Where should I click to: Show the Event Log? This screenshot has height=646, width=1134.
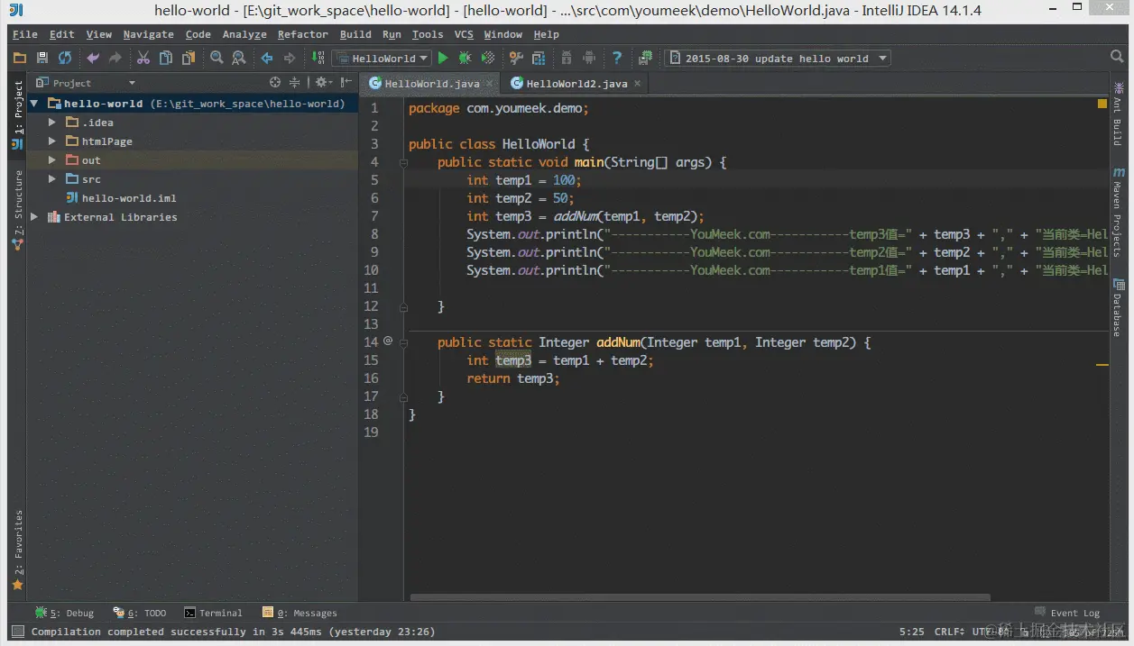[x=1067, y=612]
